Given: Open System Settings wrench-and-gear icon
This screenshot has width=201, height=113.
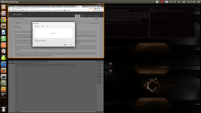Looking at the screenshot, I should (4, 51).
